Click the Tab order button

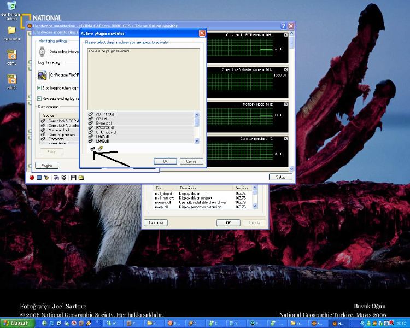[156, 223]
